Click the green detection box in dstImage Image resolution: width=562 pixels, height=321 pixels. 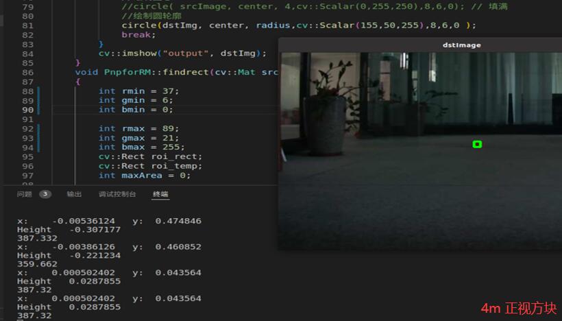[477, 144]
